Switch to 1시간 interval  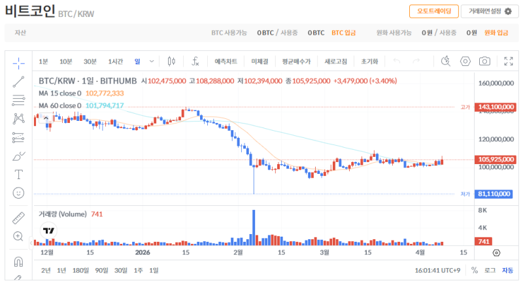click(116, 61)
